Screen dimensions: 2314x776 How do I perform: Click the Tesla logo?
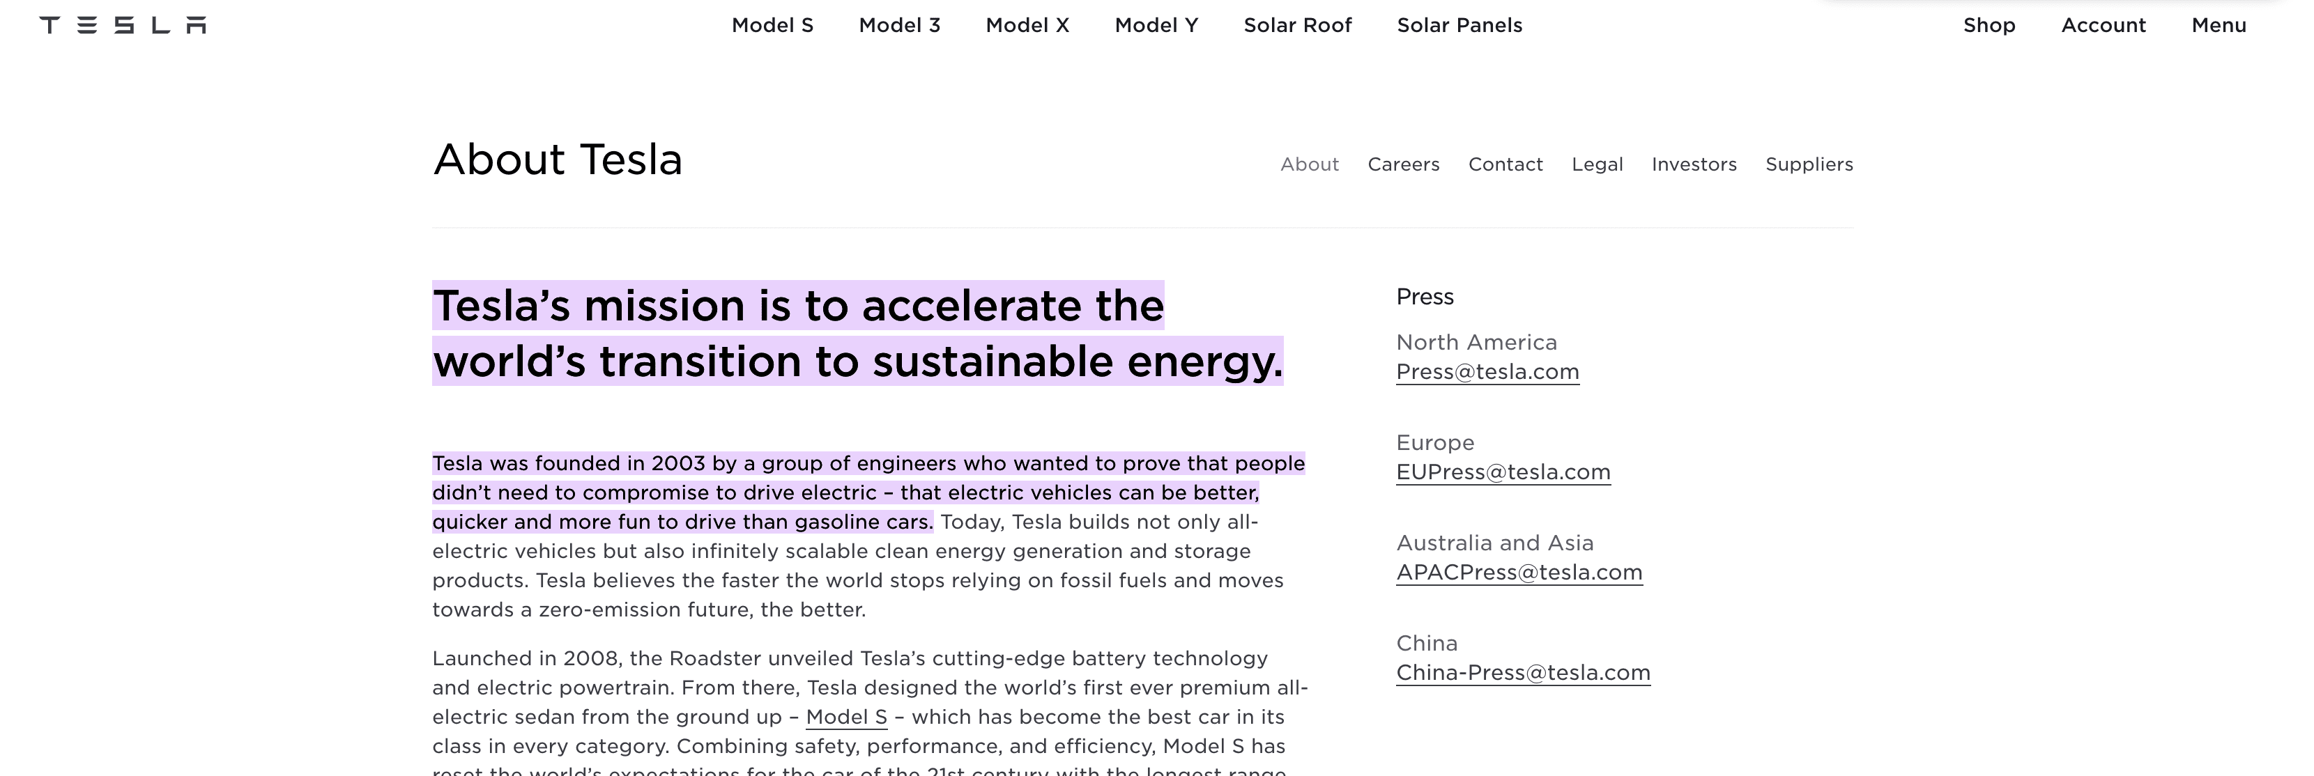click(123, 25)
